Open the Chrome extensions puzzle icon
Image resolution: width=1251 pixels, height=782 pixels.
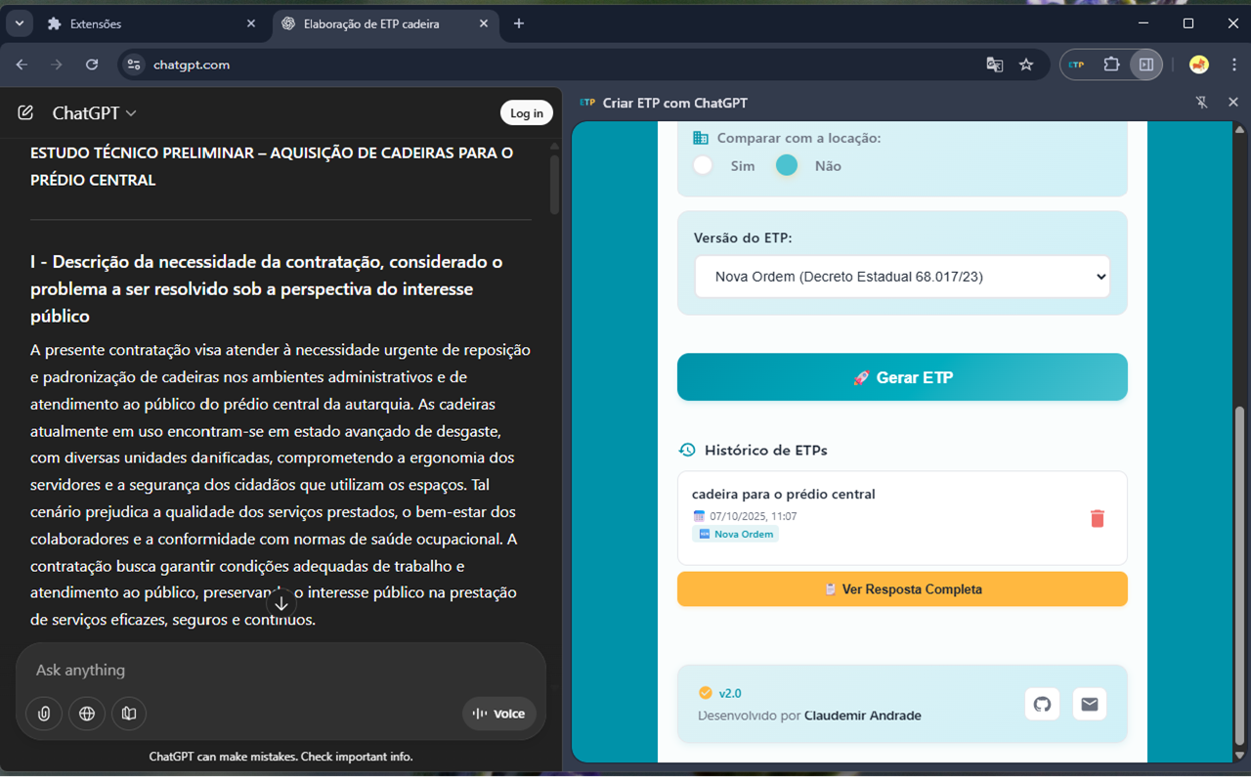[x=1112, y=65]
